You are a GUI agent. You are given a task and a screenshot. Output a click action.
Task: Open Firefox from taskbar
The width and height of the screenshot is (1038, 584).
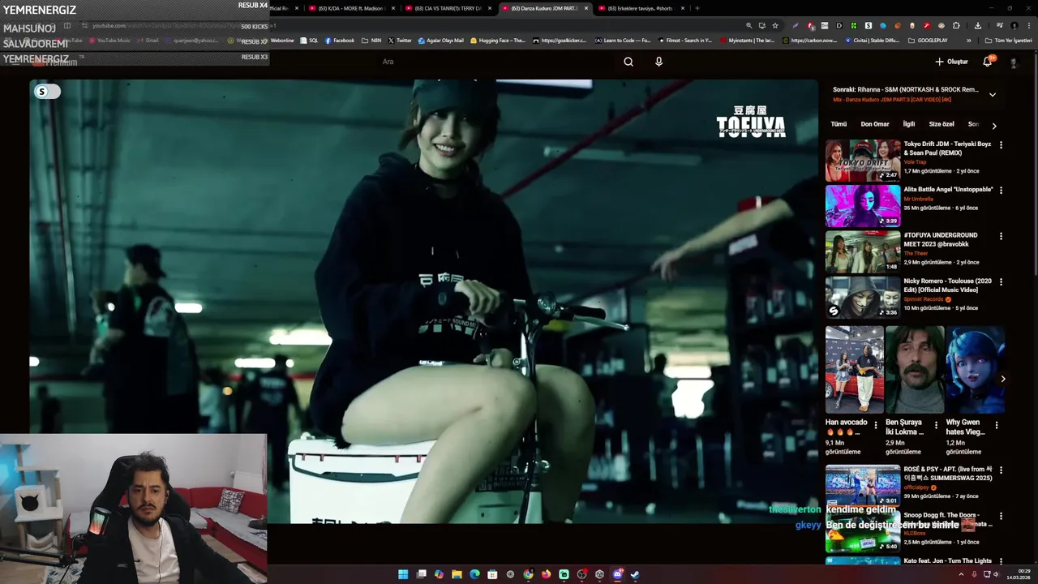546,574
